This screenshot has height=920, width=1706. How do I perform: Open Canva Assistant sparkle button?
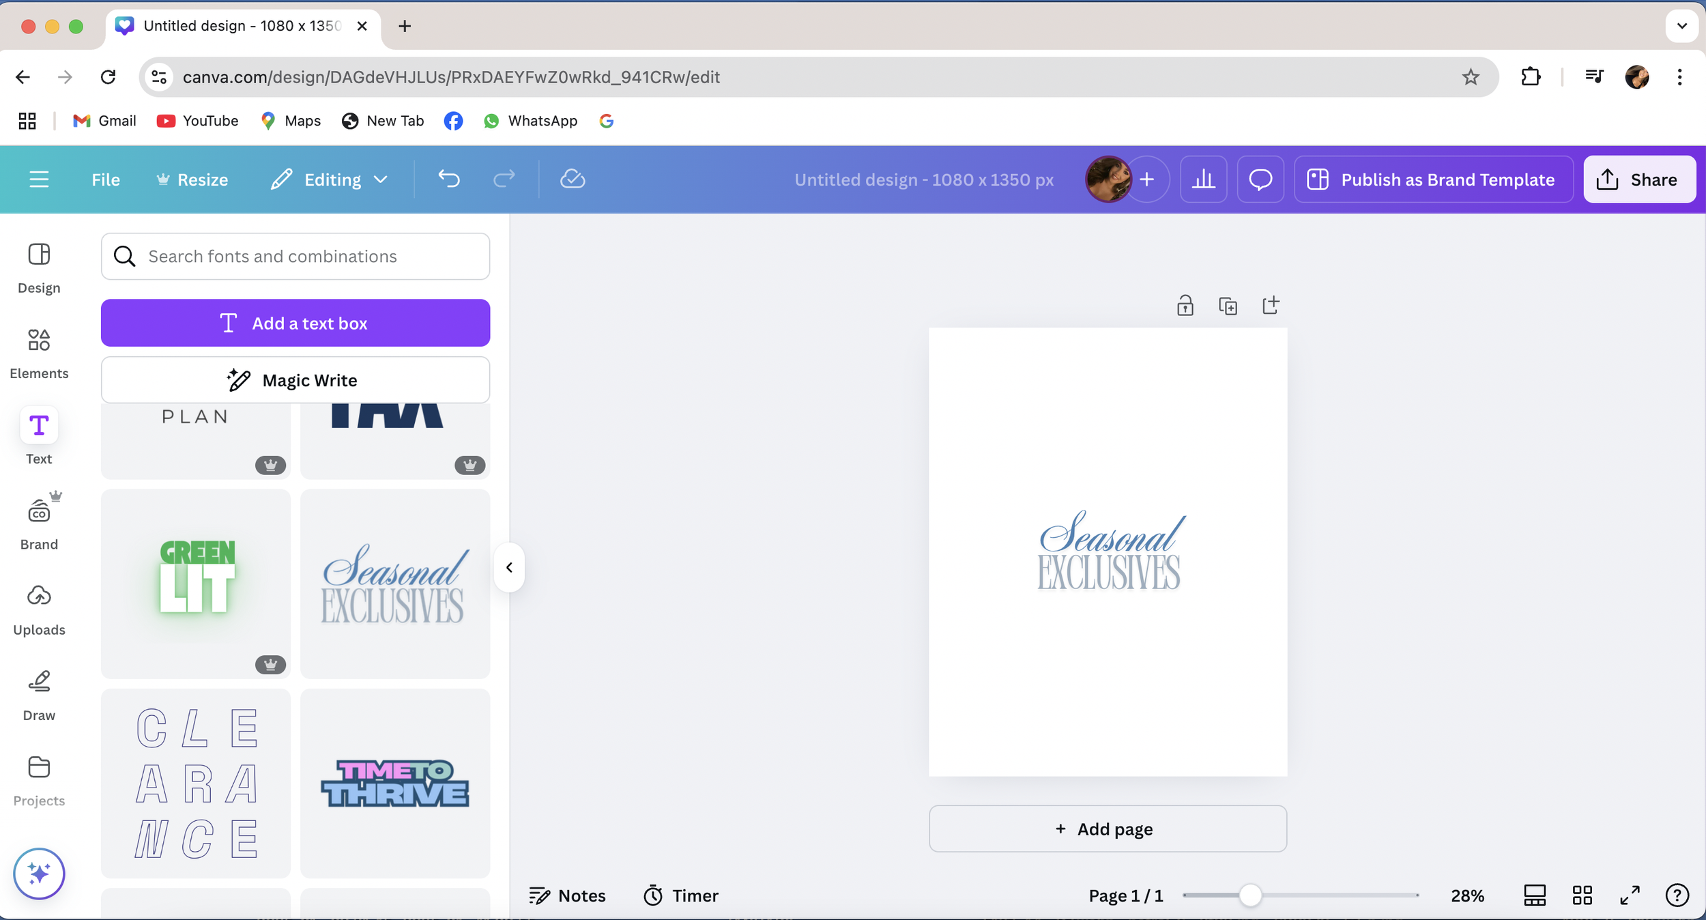point(39,873)
